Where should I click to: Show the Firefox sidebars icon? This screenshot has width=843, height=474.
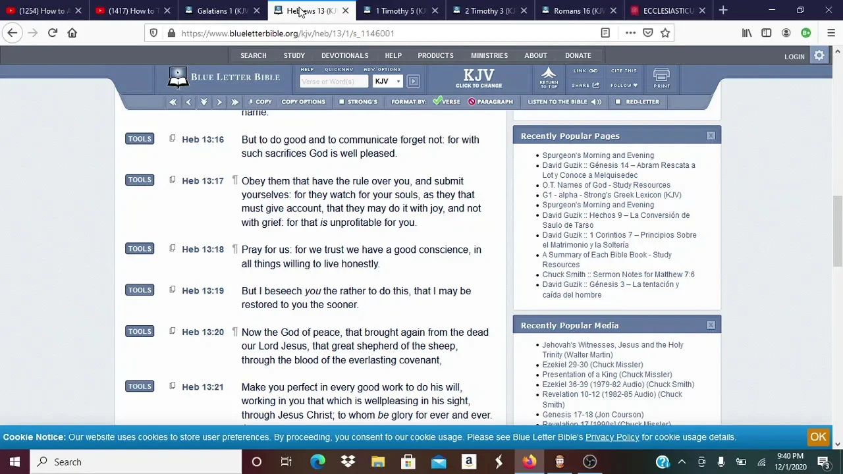pyautogui.click(x=767, y=33)
